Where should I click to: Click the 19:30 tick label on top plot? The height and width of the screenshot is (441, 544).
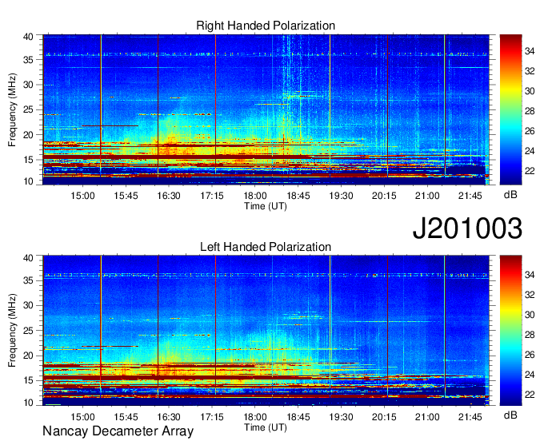[341, 196]
